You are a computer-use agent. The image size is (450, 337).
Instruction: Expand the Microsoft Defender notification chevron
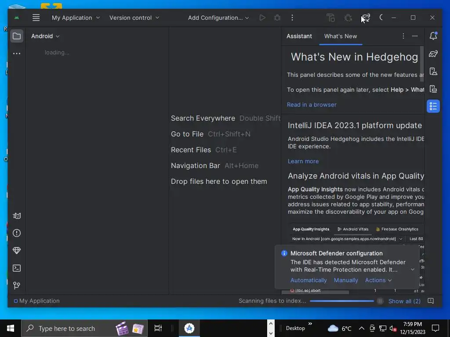(412, 269)
